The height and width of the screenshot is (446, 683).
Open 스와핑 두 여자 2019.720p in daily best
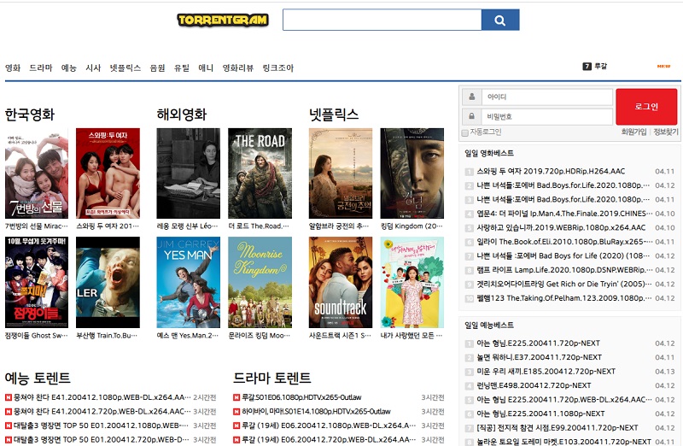[x=551, y=172]
